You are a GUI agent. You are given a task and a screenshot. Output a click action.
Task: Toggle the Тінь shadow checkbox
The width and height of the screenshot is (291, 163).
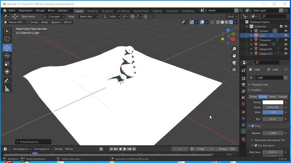(x=253, y=126)
